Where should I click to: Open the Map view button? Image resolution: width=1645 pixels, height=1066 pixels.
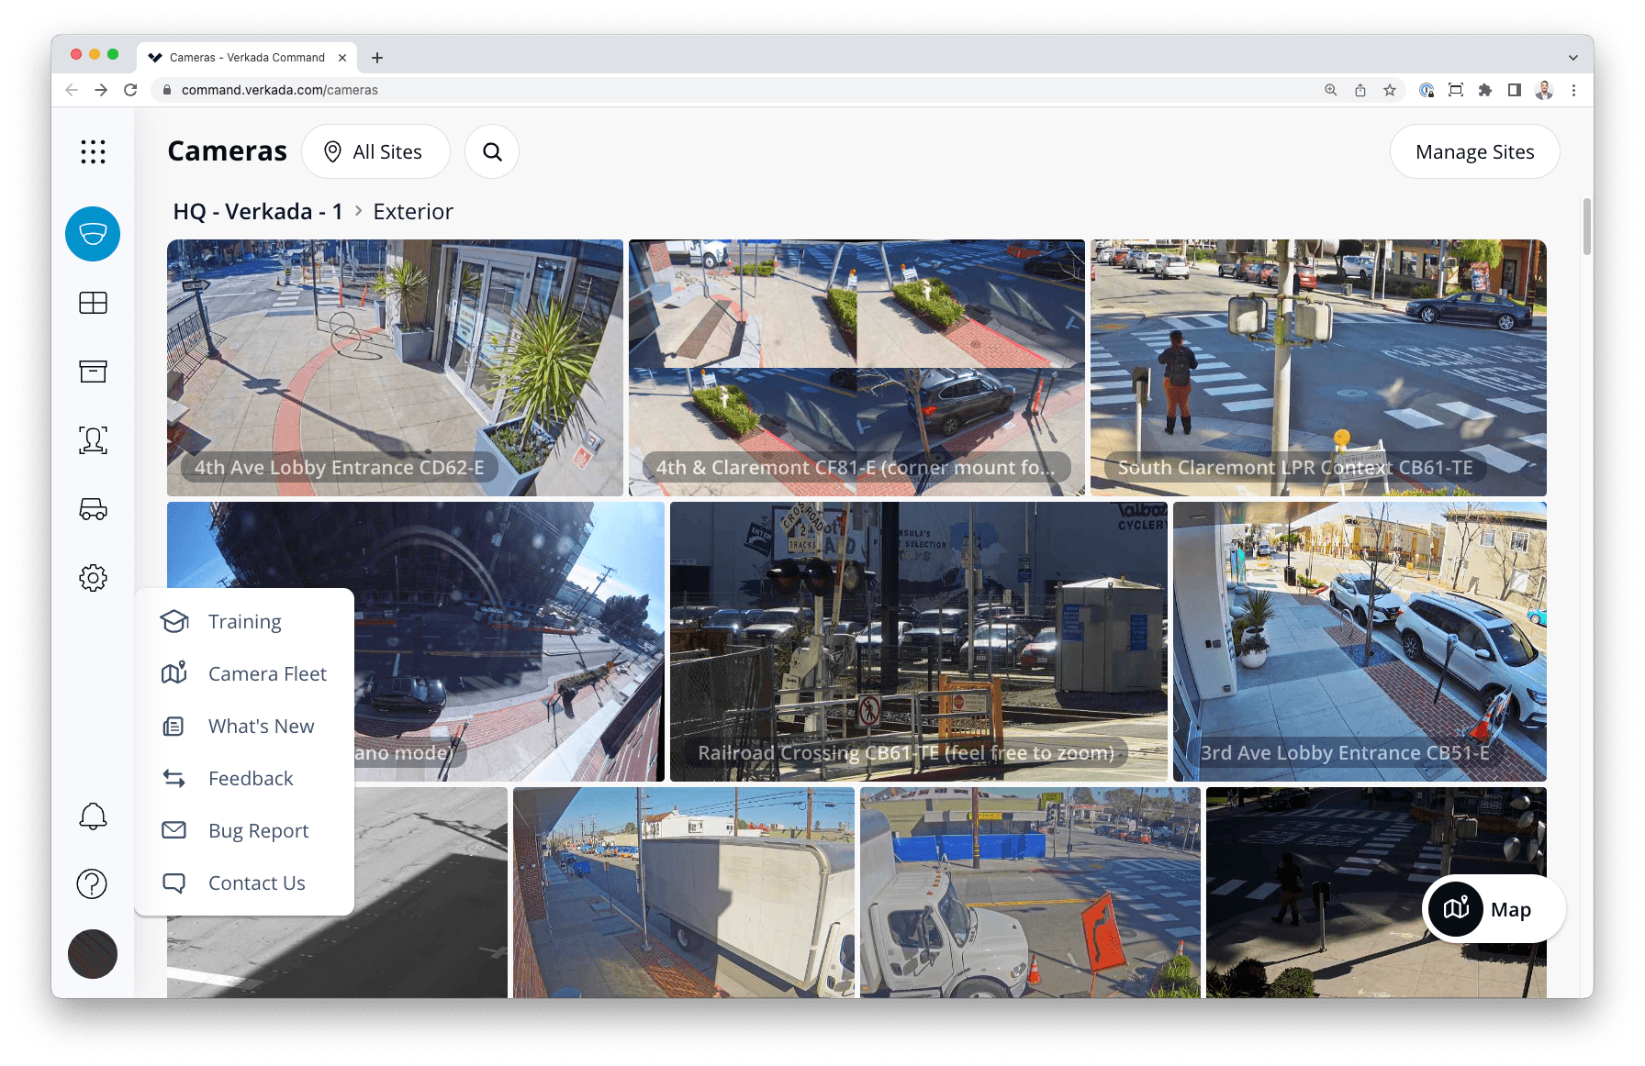tap(1493, 909)
